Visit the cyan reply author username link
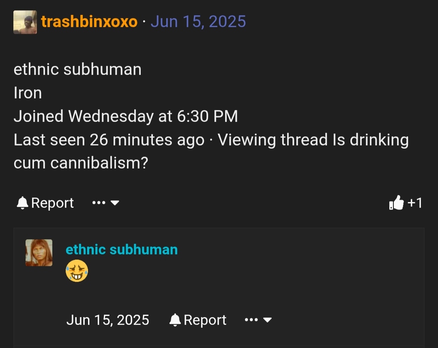Image resolution: width=438 pixels, height=348 pixels. [x=122, y=250]
